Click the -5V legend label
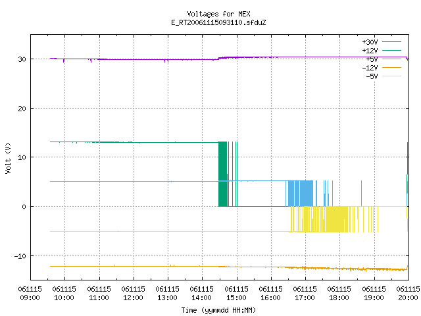 pyautogui.click(x=372, y=76)
